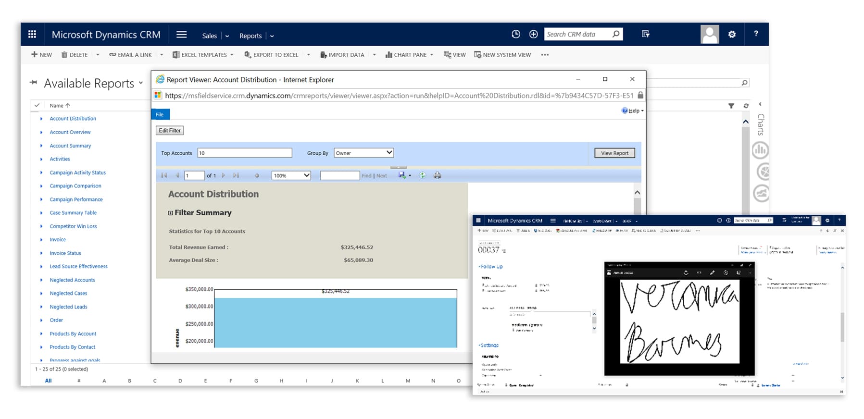Refresh the report using the green icon
The width and height of the screenshot is (864, 419).
[422, 175]
